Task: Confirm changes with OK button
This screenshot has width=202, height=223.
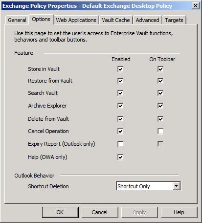Action: pos(60,212)
